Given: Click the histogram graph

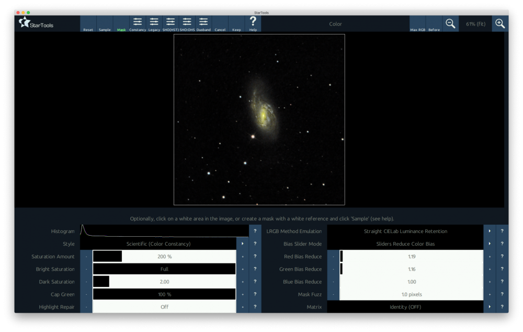Looking at the screenshot, I should 164,231.
